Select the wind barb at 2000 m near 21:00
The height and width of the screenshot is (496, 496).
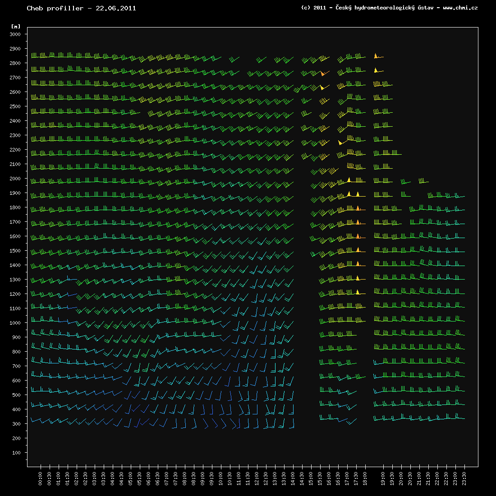[423, 181]
